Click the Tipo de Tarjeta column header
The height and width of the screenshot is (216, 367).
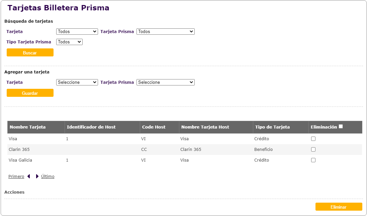(272, 127)
